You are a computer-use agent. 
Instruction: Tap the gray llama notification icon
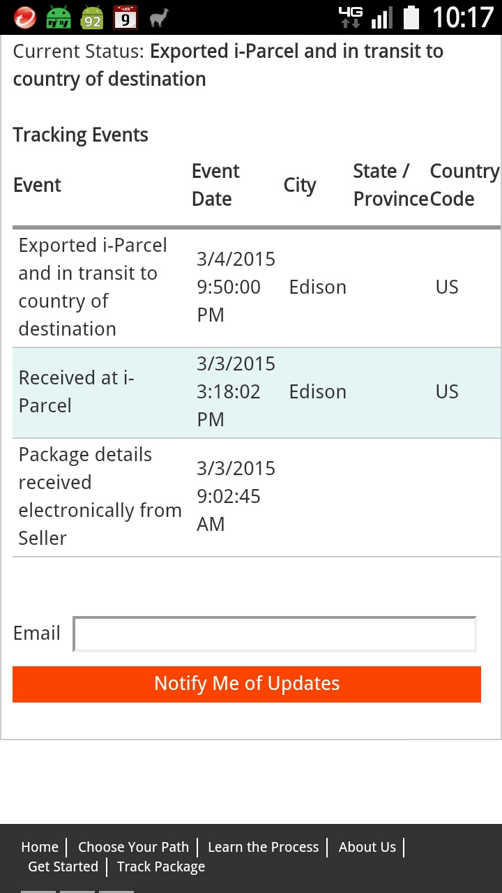click(x=159, y=17)
